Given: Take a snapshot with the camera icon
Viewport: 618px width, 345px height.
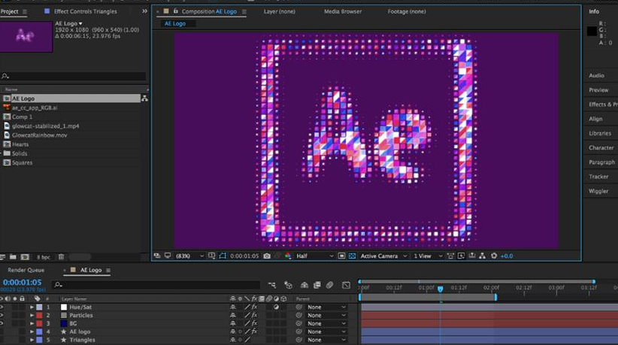Looking at the screenshot, I should point(267,256).
